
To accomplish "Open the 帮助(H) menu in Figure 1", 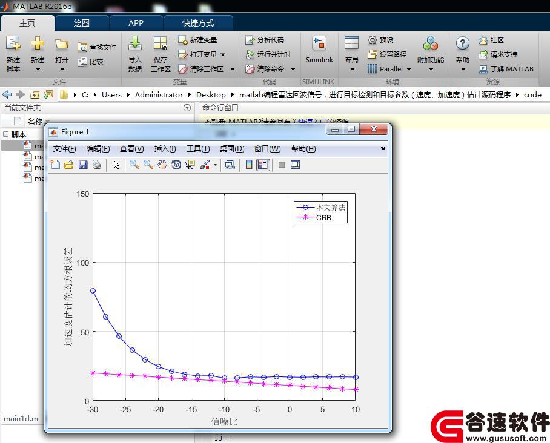I will pyautogui.click(x=303, y=149).
